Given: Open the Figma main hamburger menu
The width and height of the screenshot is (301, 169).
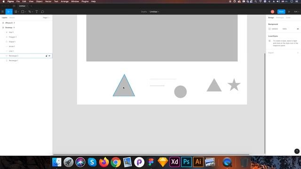Looking at the screenshot, I should coord(3,12).
